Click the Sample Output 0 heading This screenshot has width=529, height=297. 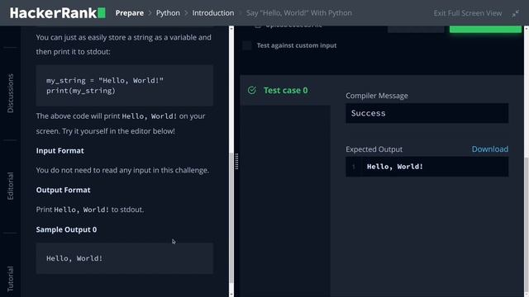click(66, 229)
